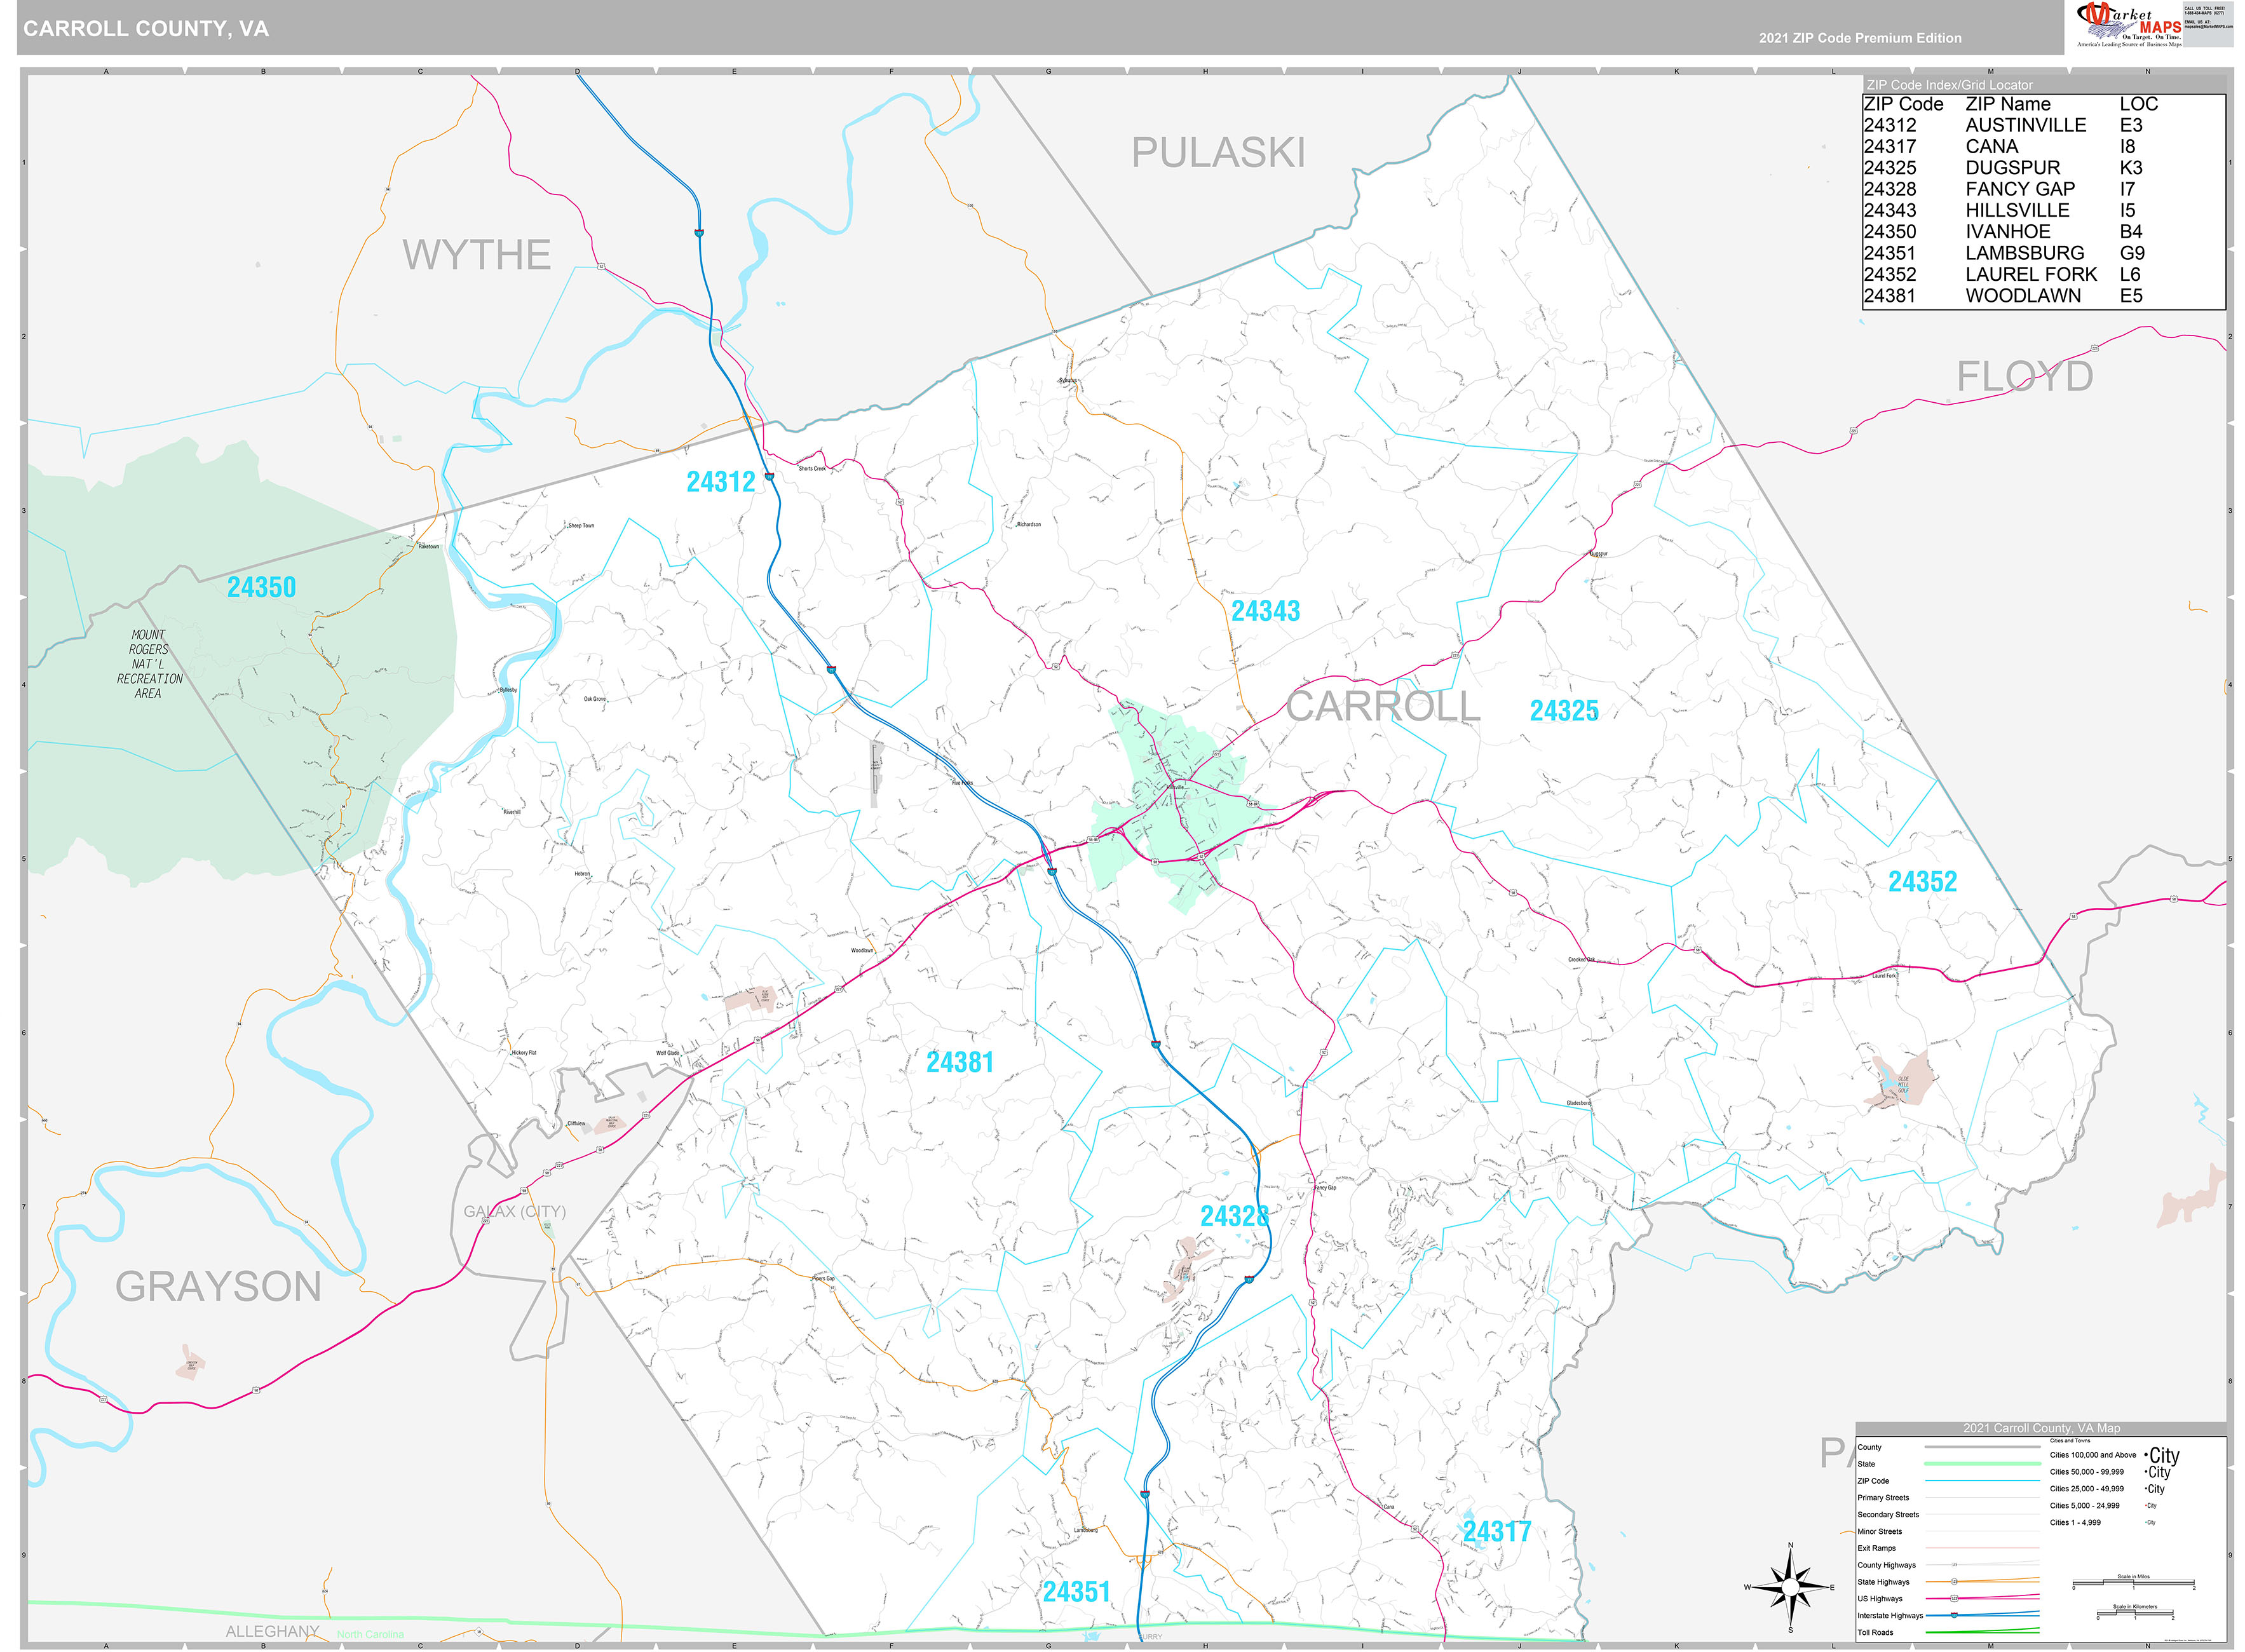The height and width of the screenshot is (1652, 2245).
Task: Click the State Highways shield sample in legend
Action: (1954, 1581)
